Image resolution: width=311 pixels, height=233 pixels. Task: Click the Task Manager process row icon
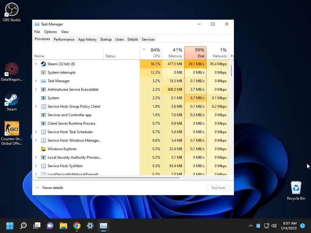click(43, 81)
